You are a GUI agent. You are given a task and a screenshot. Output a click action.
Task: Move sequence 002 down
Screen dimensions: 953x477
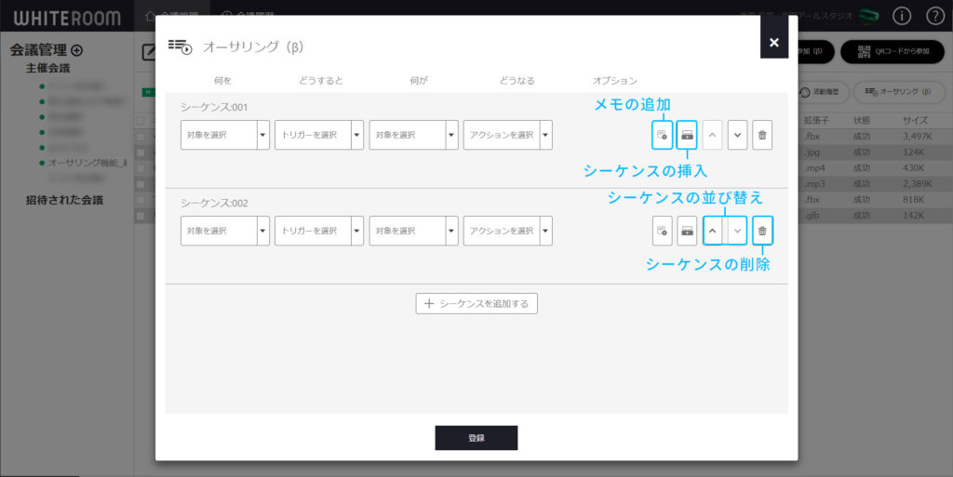pyautogui.click(x=737, y=231)
